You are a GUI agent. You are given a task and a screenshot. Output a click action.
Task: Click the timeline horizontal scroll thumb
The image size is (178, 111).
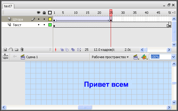click(x=146, y=50)
